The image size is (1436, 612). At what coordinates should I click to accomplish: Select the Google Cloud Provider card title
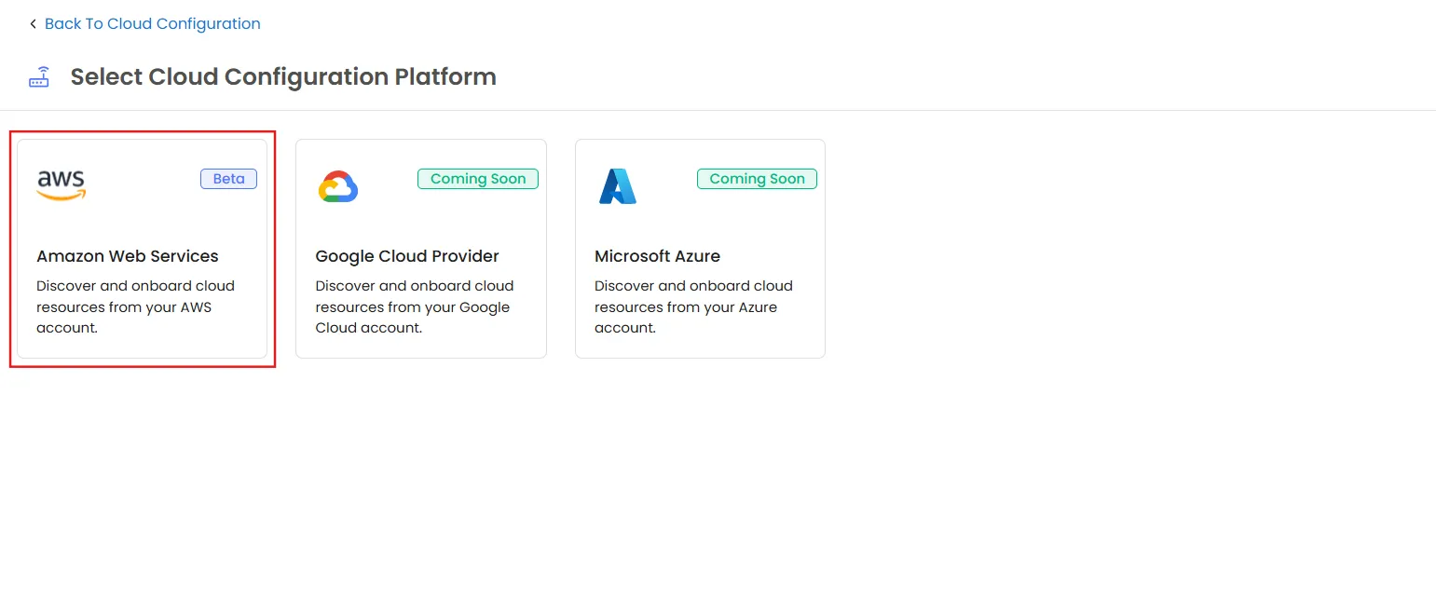407,256
